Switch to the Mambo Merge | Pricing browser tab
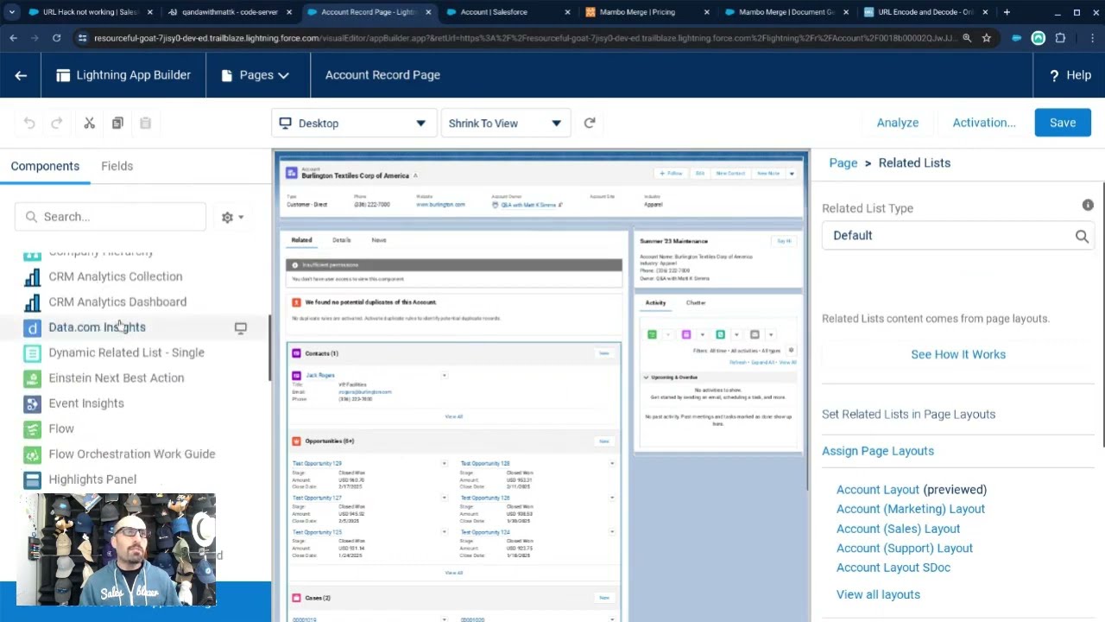Screen dimensions: 1105x622 click(647, 12)
